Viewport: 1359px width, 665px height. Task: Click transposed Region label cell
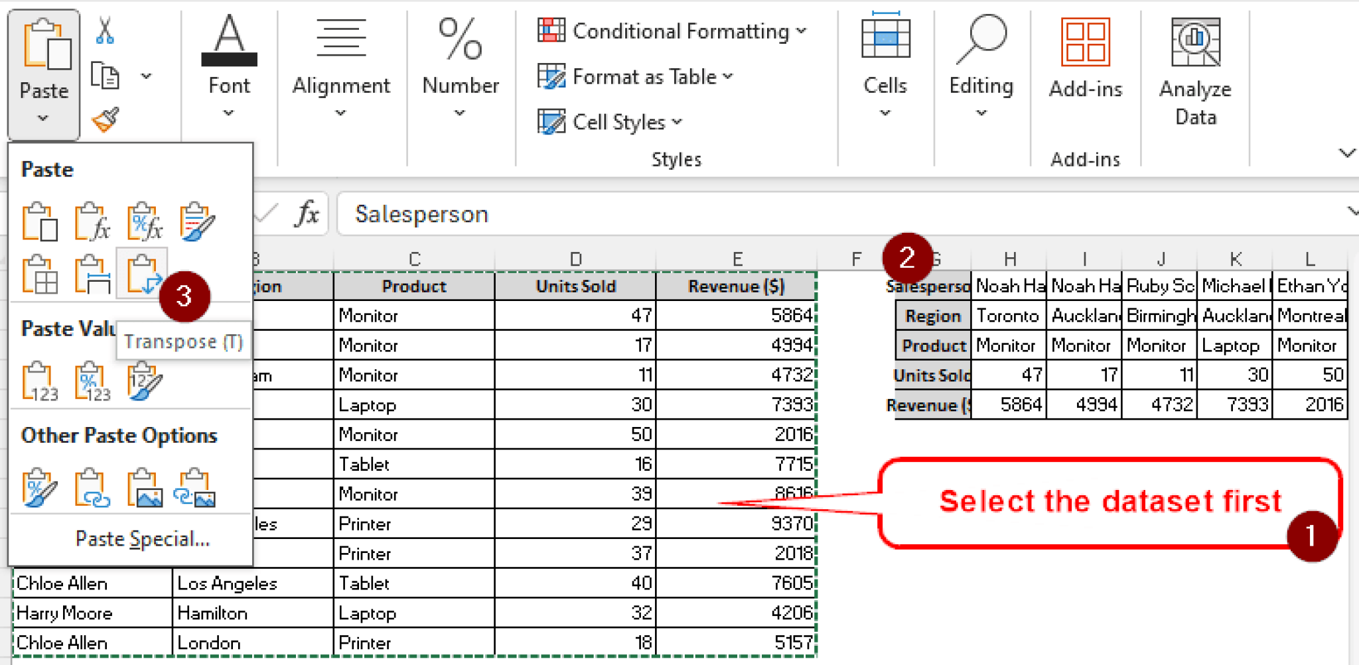point(933,316)
